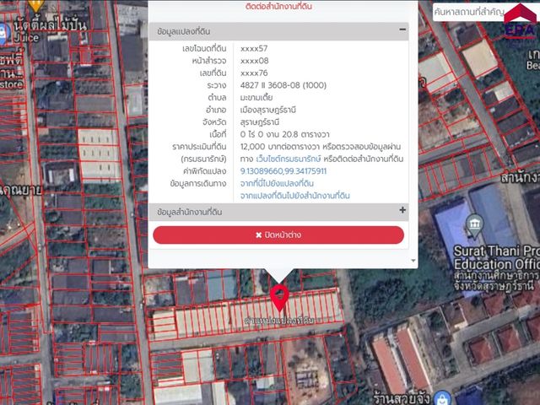The width and height of the screenshot is (540, 405).
Task: Focus the ค้นหาสถานที่สำคัญ search field
Action: [x=468, y=12]
